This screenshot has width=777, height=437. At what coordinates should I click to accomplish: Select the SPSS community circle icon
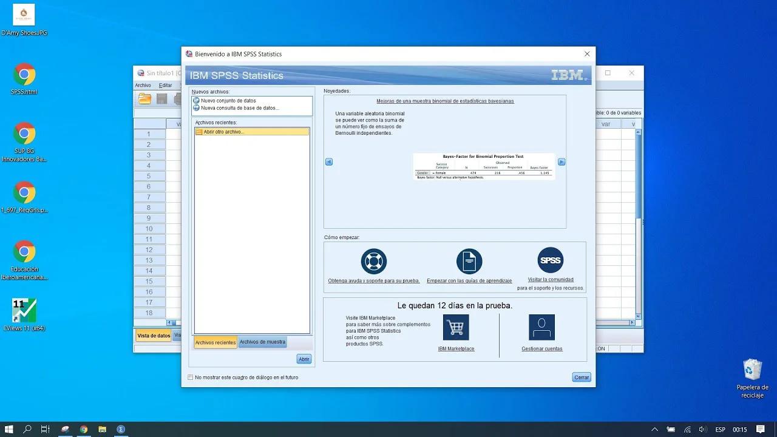(x=550, y=260)
